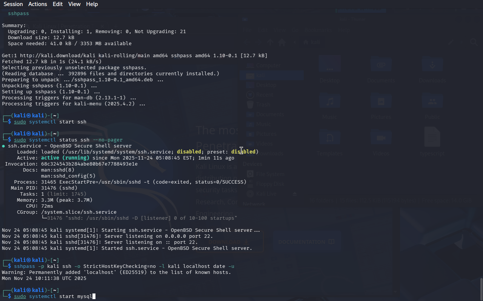This screenshot has height=301, width=483.
Task: Select the Public folder icon
Action: [x=432, y=102]
